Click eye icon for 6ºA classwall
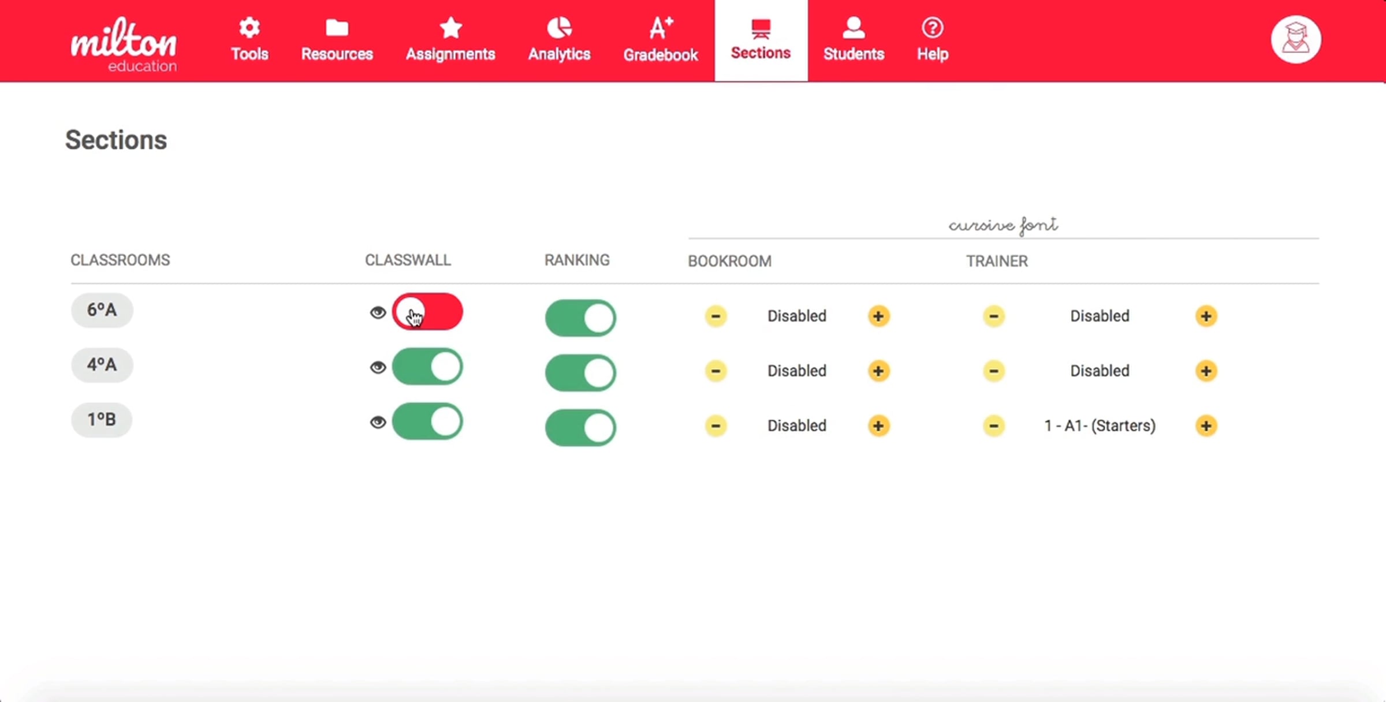Viewport: 1386px width, 702px height. 378,312
